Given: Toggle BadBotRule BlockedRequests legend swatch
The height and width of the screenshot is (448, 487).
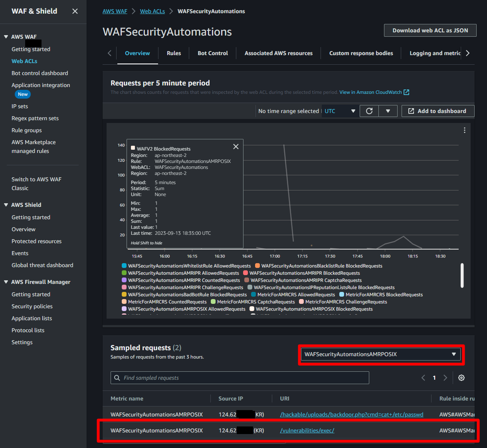Looking at the screenshot, I should click(124, 294).
